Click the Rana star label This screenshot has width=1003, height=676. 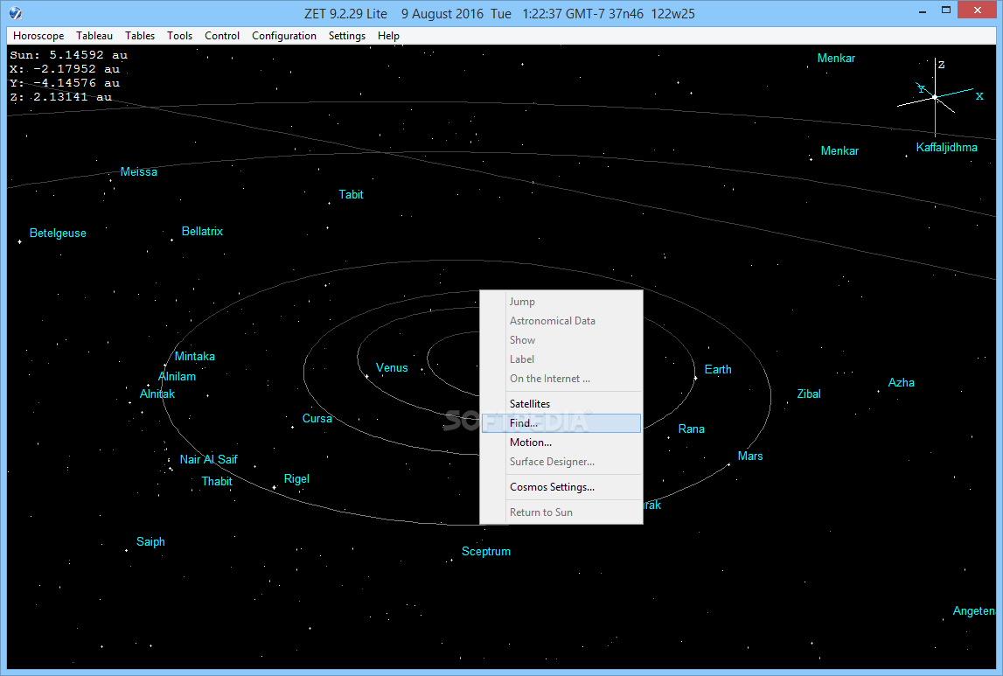click(x=691, y=429)
